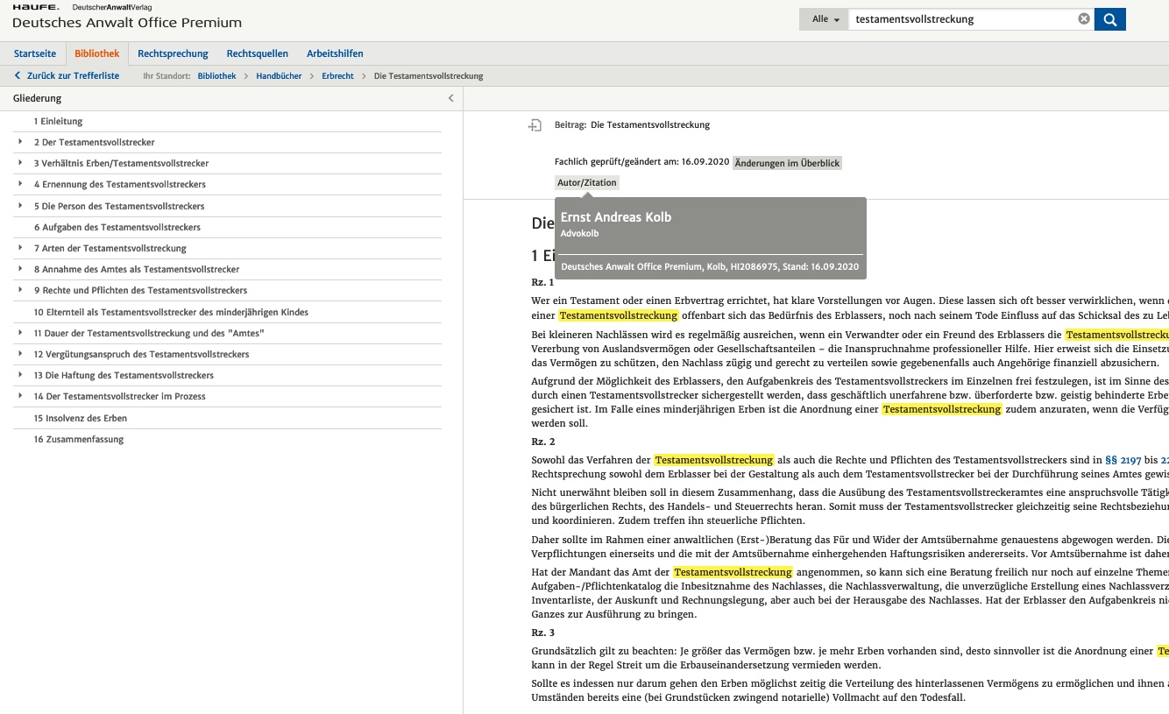Expand section 14 Der Testamentsvollstrecker im Prozess

click(x=20, y=396)
